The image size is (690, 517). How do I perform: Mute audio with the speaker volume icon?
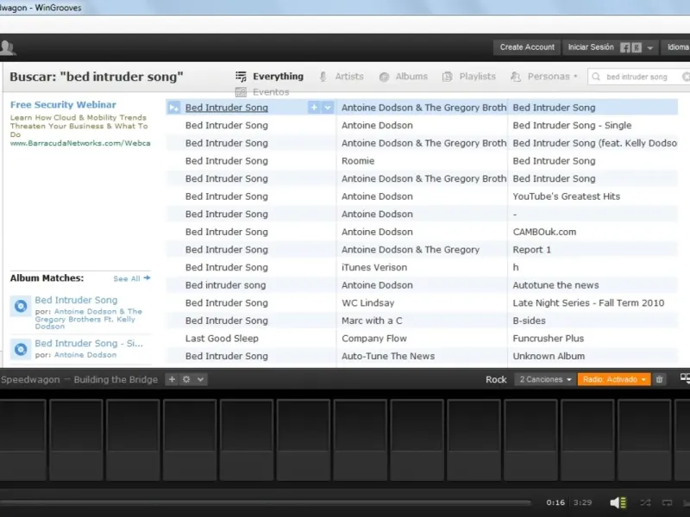pos(618,502)
